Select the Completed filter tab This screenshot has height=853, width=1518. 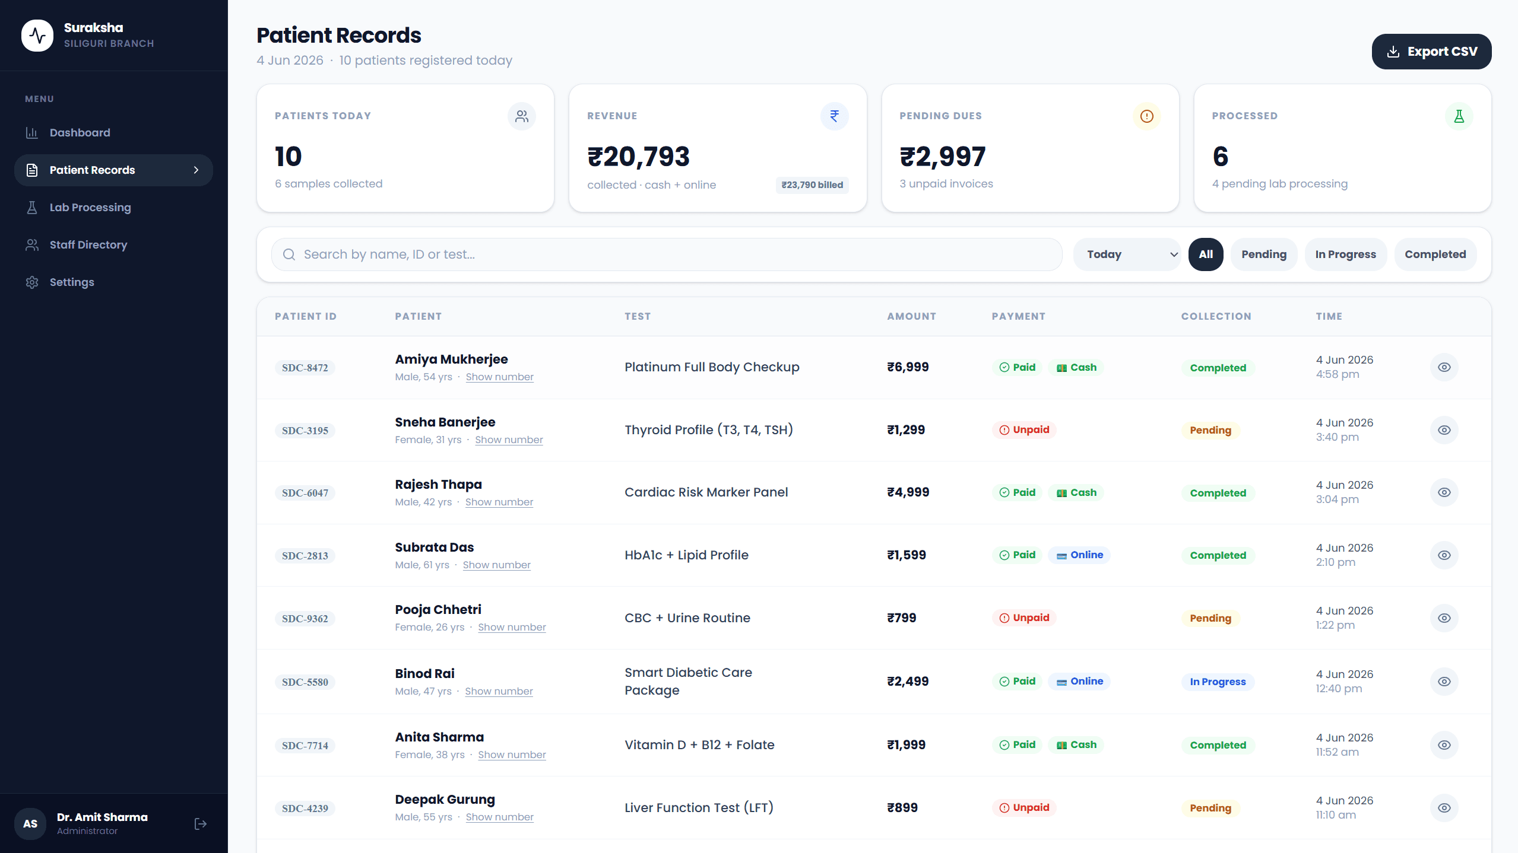[1434, 254]
